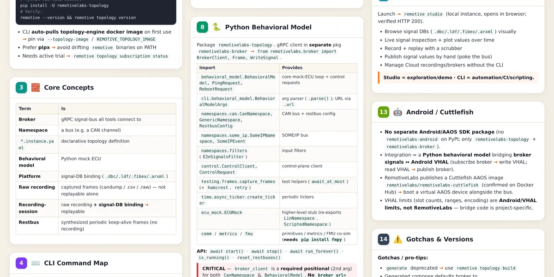Select the 'Core Concepts' heading
Viewport: 554px width, 277px height.
pyautogui.click(x=69, y=87)
